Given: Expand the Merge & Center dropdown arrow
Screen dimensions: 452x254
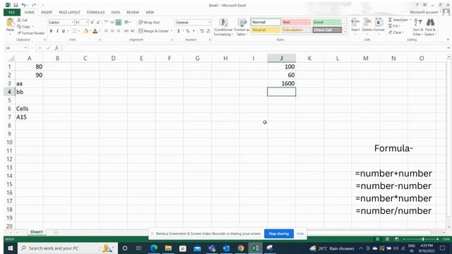Looking at the screenshot, I should pyautogui.click(x=172, y=31).
